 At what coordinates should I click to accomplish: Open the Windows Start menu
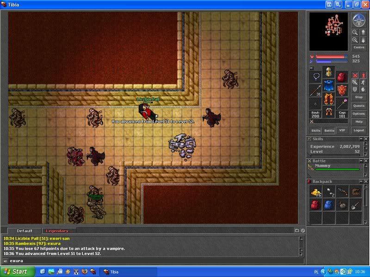click(x=18, y=271)
